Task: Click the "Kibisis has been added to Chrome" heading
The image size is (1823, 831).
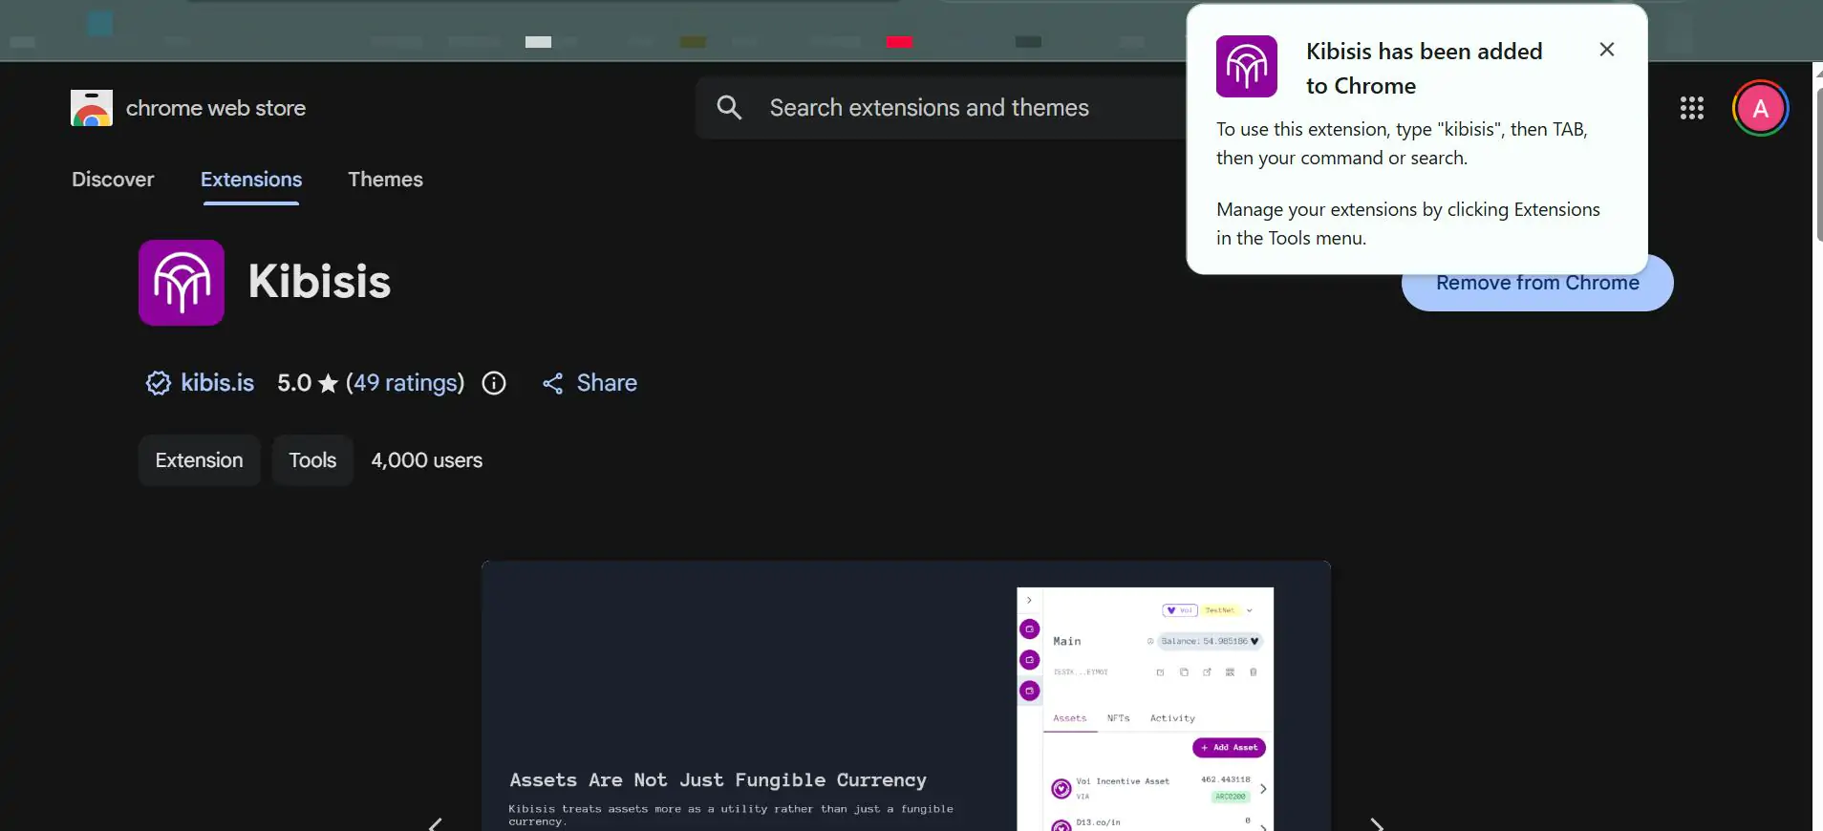Action: (x=1424, y=69)
